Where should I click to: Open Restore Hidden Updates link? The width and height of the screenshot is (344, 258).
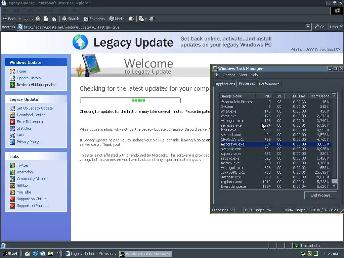click(36, 85)
